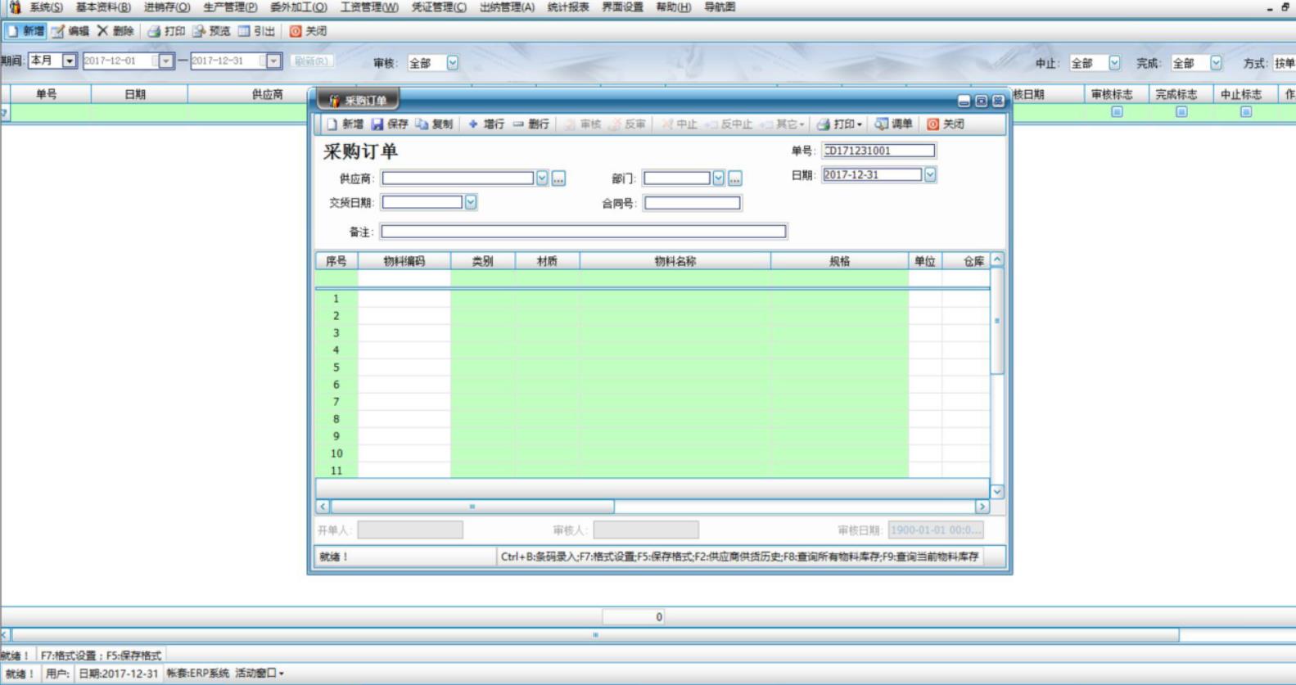This screenshot has width=1296, height=685.
Task: Click 关闭 in the 采购订单 dialog toolbar
Action: (x=946, y=124)
